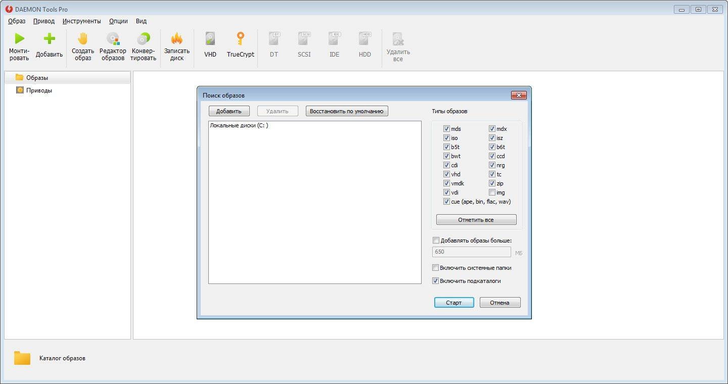Screen dimensions: 728x384
Task: Toggle the cdi checkbox
Action: click(446, 165)
